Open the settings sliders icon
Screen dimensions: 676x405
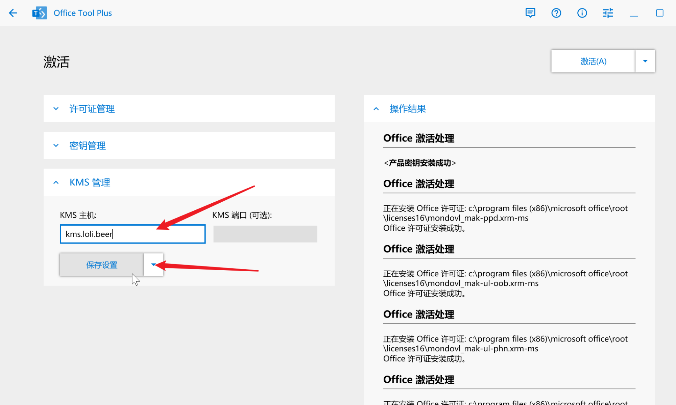(608, 13)
